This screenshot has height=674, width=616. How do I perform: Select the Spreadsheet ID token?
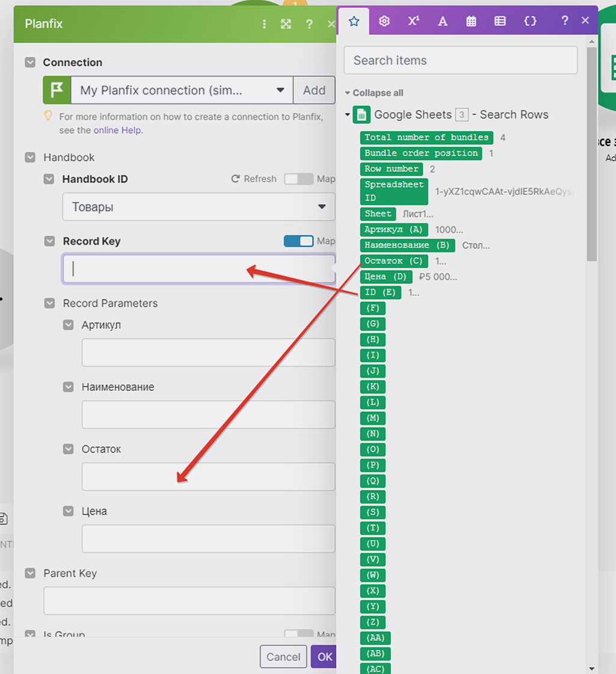tap(394, 191)
